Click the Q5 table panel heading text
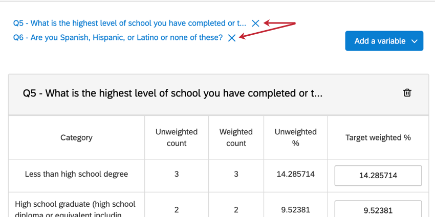This screenshot has height=217, width=435. (x=172, y=93)
